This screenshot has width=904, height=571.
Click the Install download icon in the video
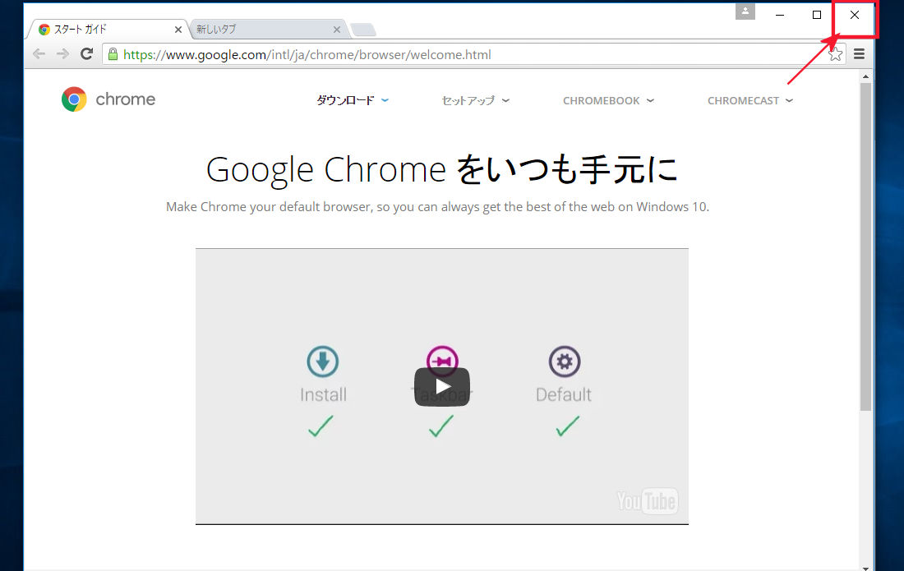(323, 361)
